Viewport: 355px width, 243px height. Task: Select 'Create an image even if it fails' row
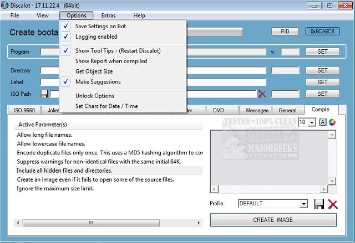tap(109, 179)
